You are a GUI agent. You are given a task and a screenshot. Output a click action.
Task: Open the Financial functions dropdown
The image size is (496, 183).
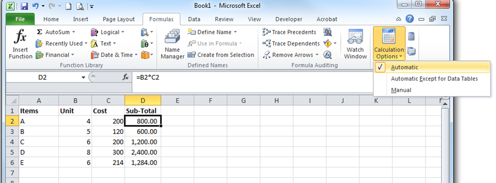(x=72, y=55)
